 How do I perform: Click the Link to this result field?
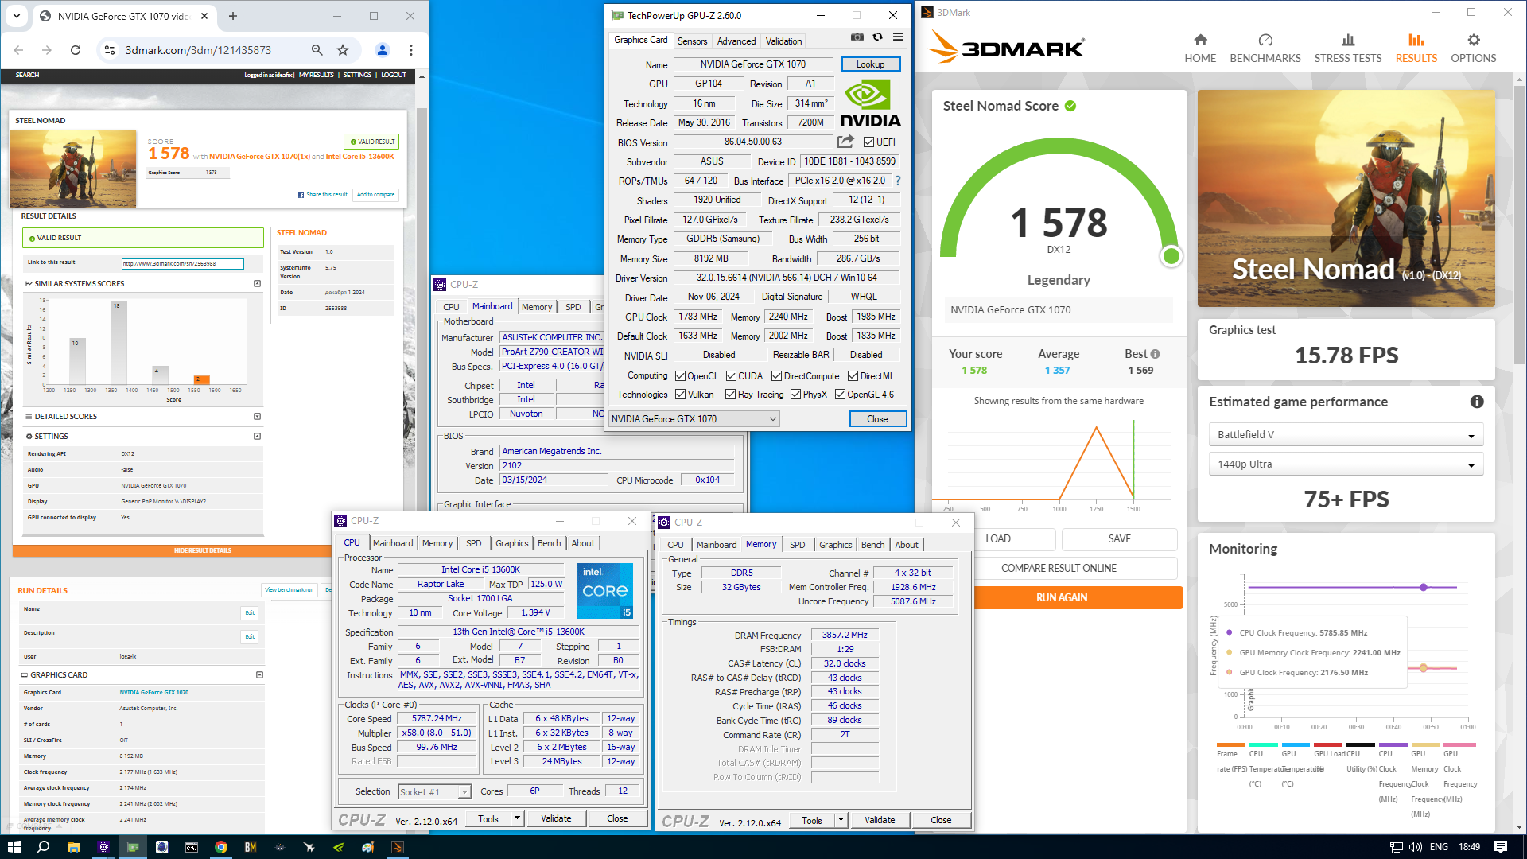[x=182, y=264]
